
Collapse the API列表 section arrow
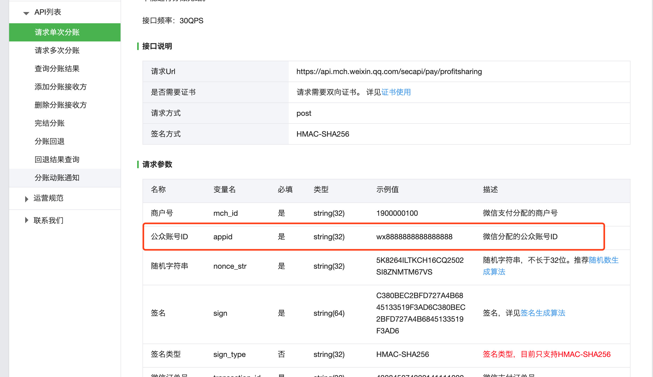(26, 13)
